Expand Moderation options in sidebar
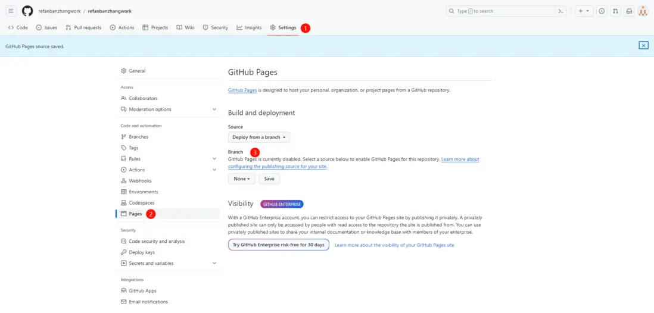Screen dimensions: 654x313 tap(214, 109)
